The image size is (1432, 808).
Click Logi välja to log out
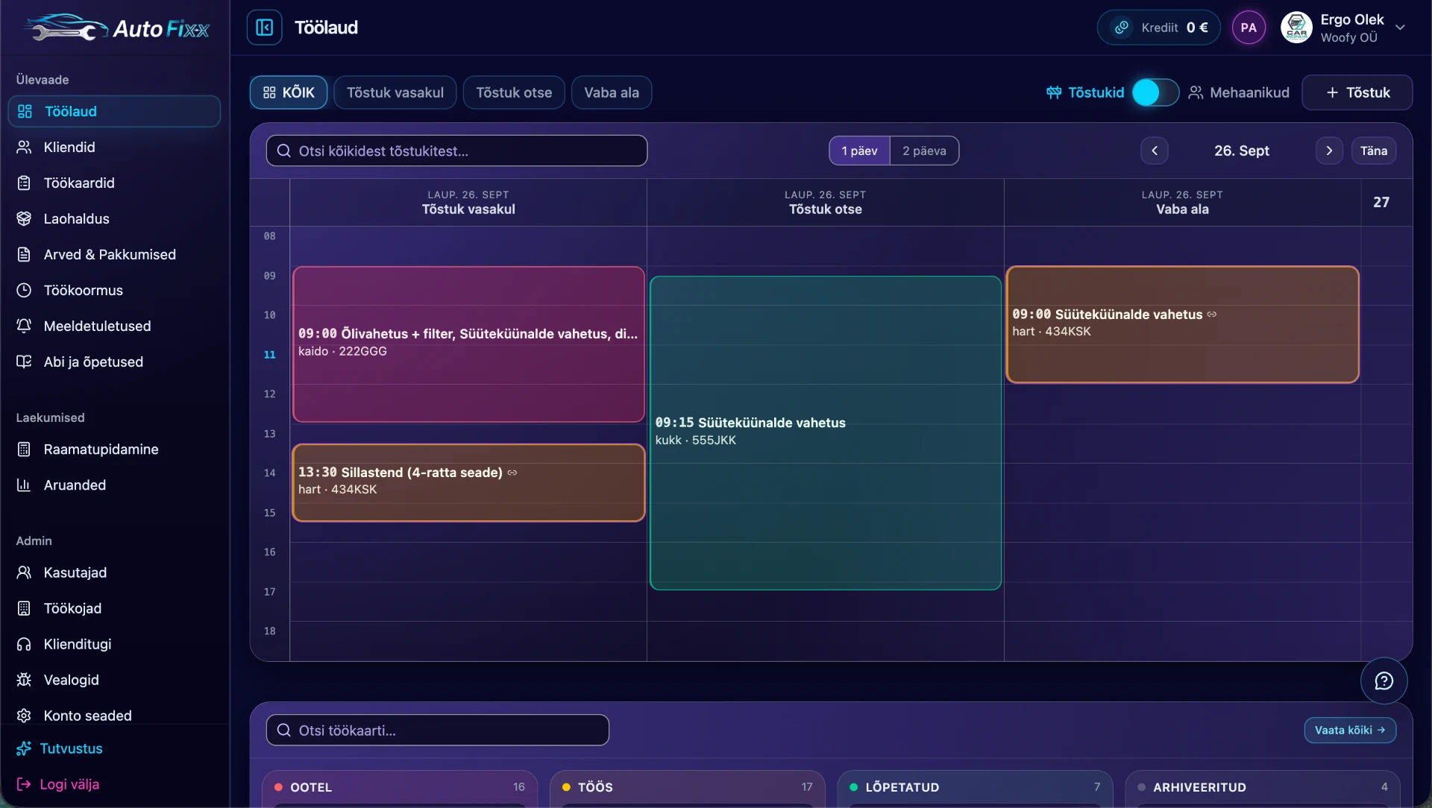coord(58,784)
